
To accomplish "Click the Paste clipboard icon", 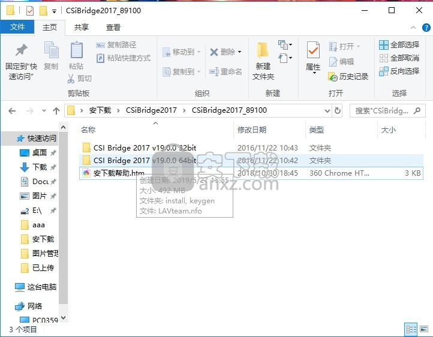I will pyautogui.click(x=77, y=50).
